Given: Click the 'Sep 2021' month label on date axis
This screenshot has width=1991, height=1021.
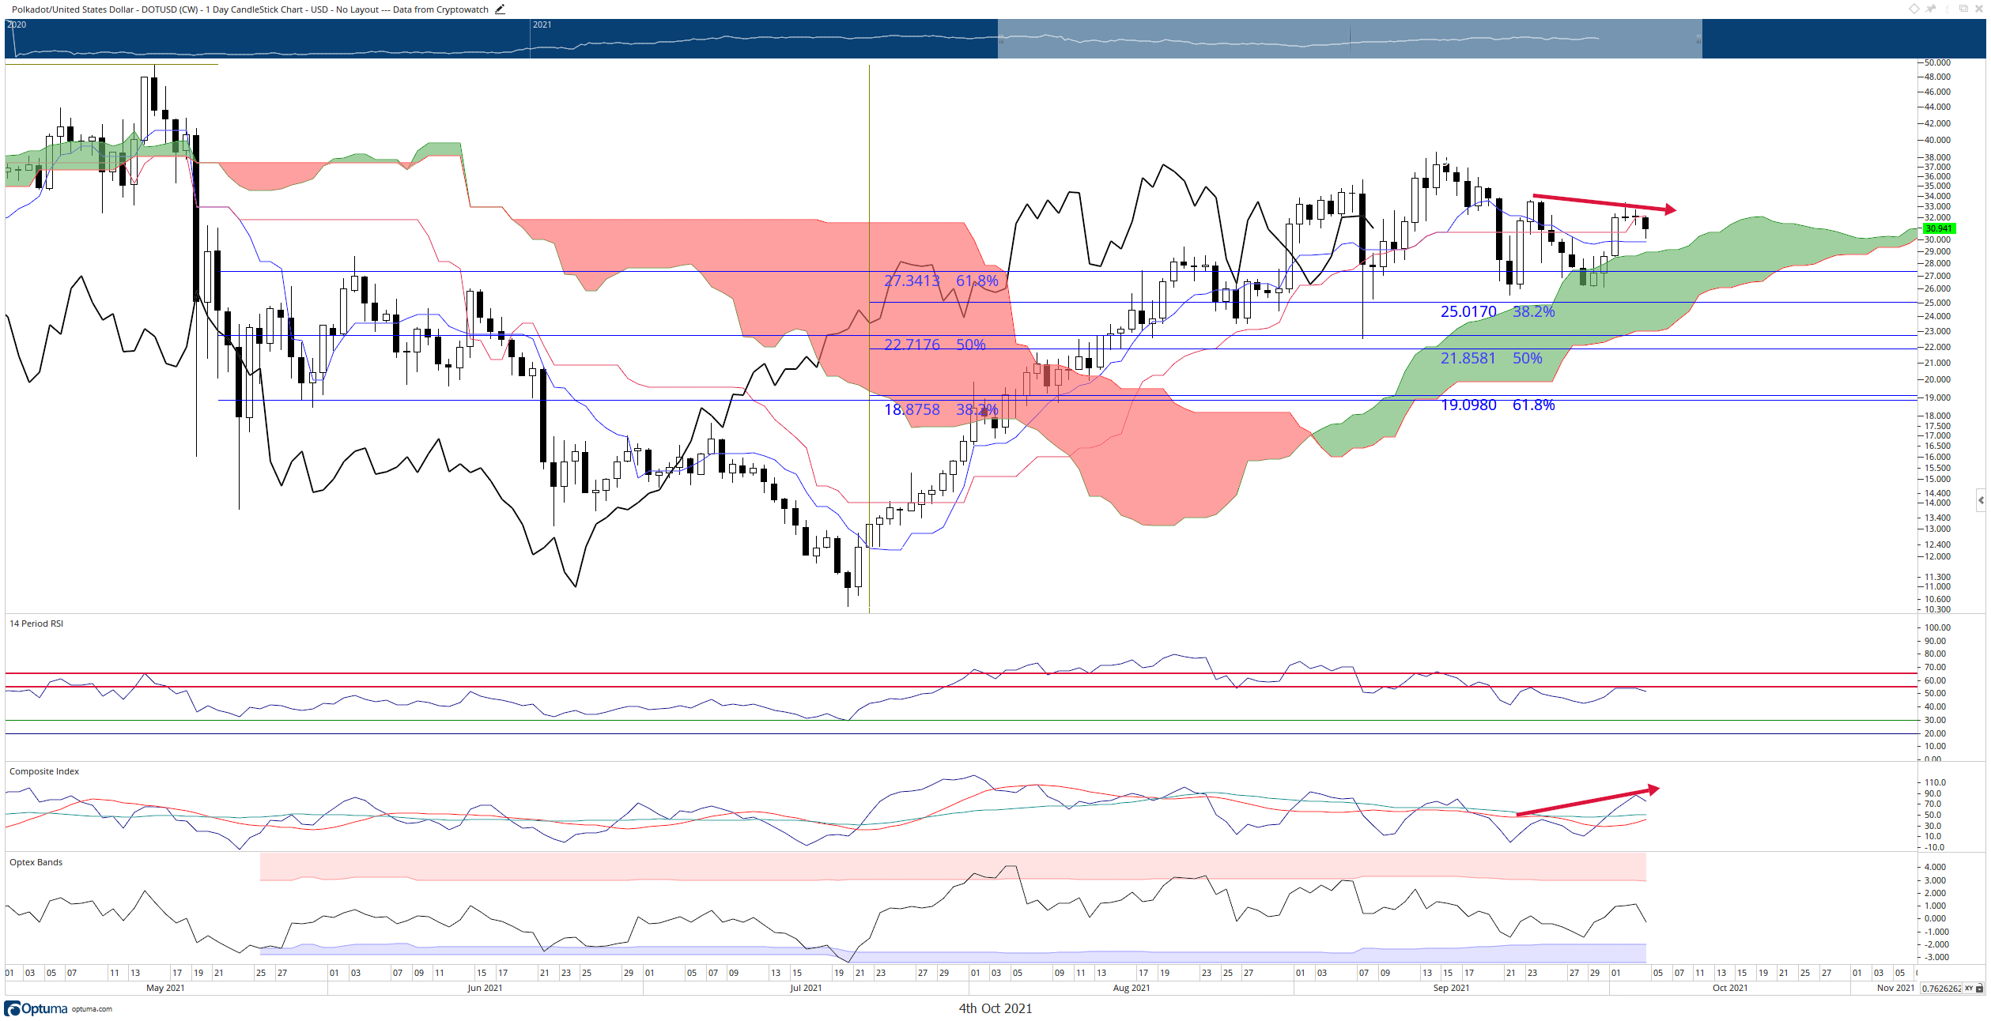Looking at the screenshot, I should (1451, 988).
